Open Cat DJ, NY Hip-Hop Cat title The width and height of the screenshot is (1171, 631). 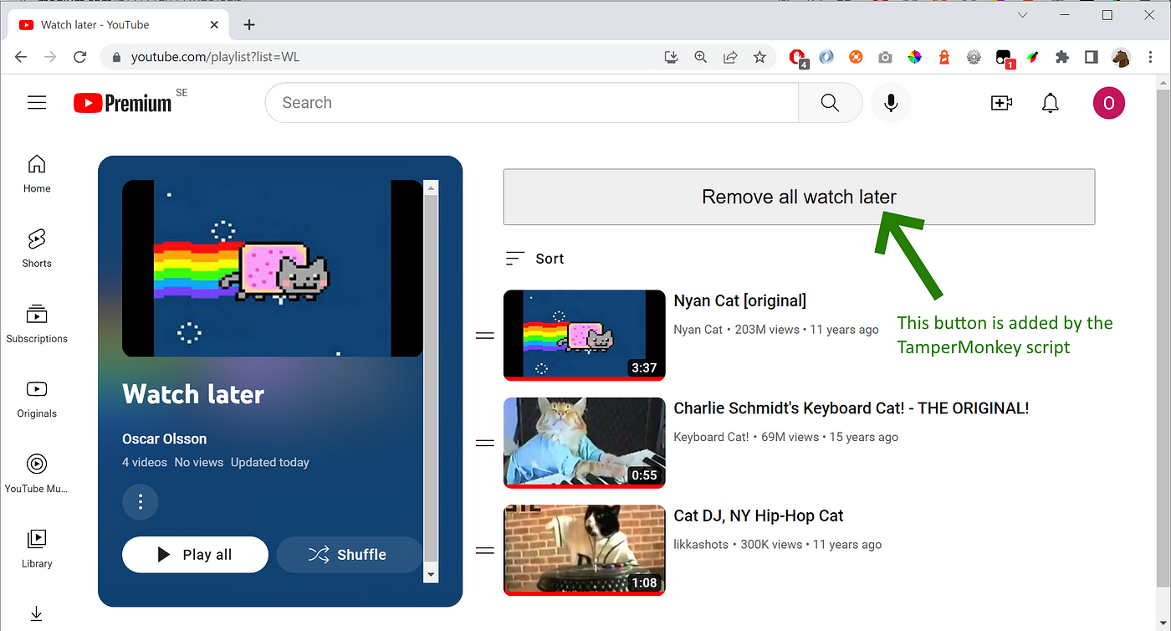coord(759,516)
